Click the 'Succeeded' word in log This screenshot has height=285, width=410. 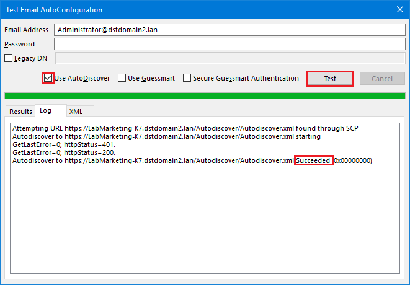click(x=313, y=160)
